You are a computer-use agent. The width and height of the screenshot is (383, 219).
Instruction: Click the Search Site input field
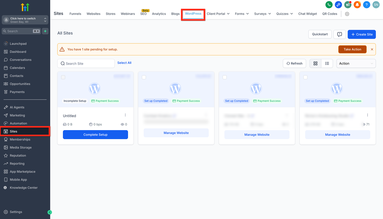coord(86,63)
